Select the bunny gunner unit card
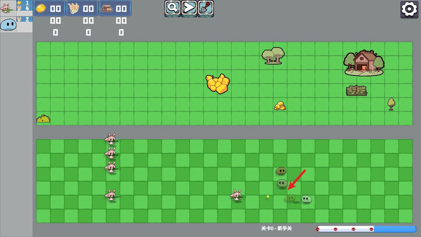 pos(8,8)
